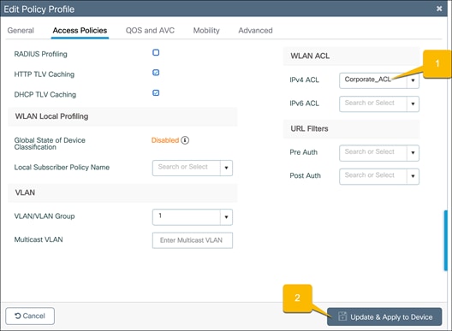Click the VLAN/VLAN Group value field

pos(187,217)
